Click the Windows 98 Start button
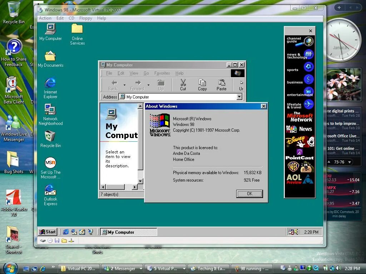Viewport: 366px width, 274px height. coord(48,232)
